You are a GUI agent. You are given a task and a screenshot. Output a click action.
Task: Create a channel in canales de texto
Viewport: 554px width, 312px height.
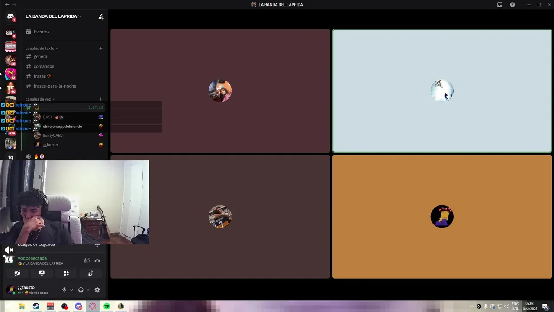[101, 49]
